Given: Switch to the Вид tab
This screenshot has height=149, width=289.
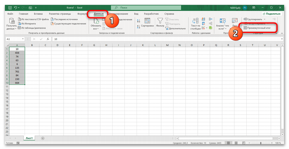Looking at the screenshot, I should click(136, 14).
